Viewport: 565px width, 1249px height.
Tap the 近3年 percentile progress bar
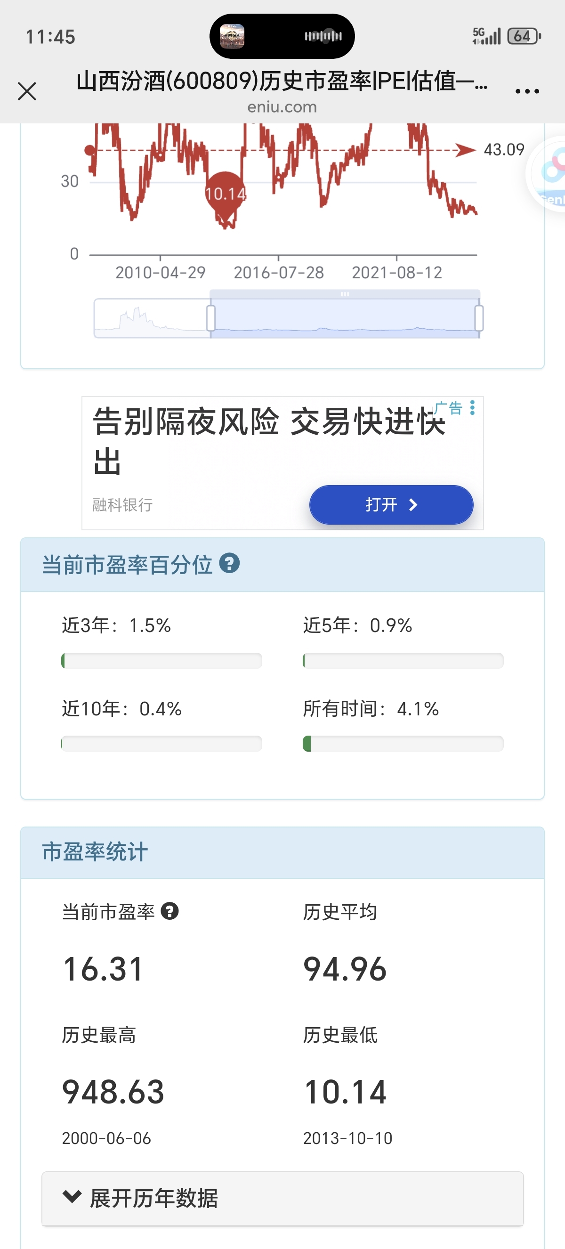(x=161, y=660)
